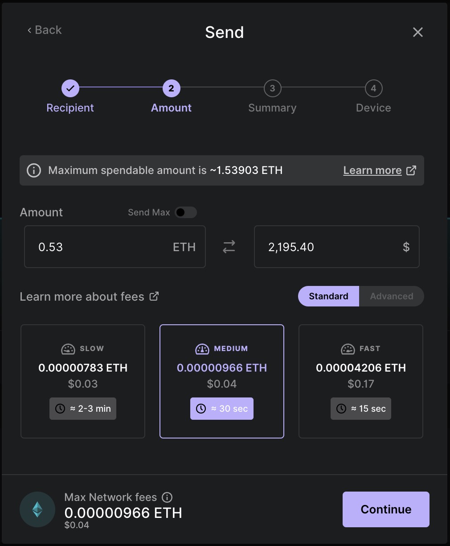450x546 pixels.
Task: Click the ETH amount input field
Action: [x=115, y=247]
